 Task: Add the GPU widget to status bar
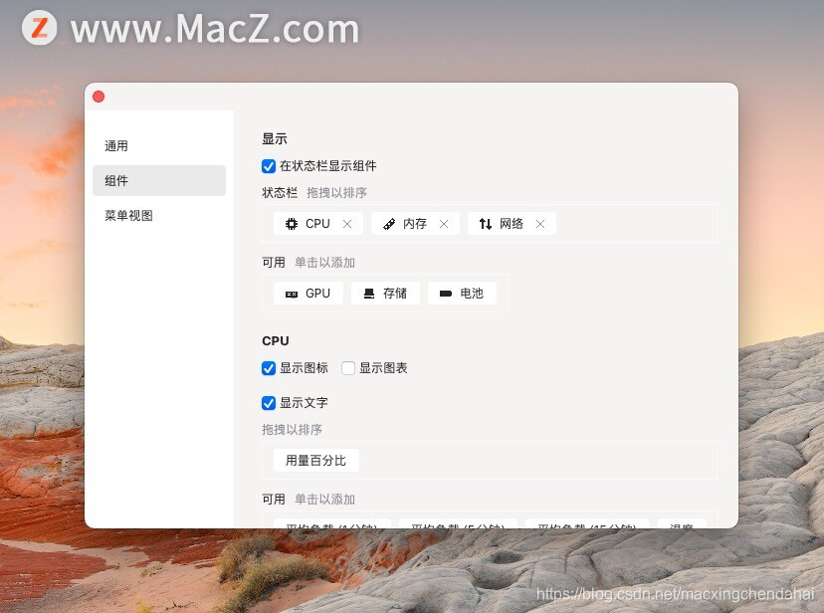[x=309, y=294]
